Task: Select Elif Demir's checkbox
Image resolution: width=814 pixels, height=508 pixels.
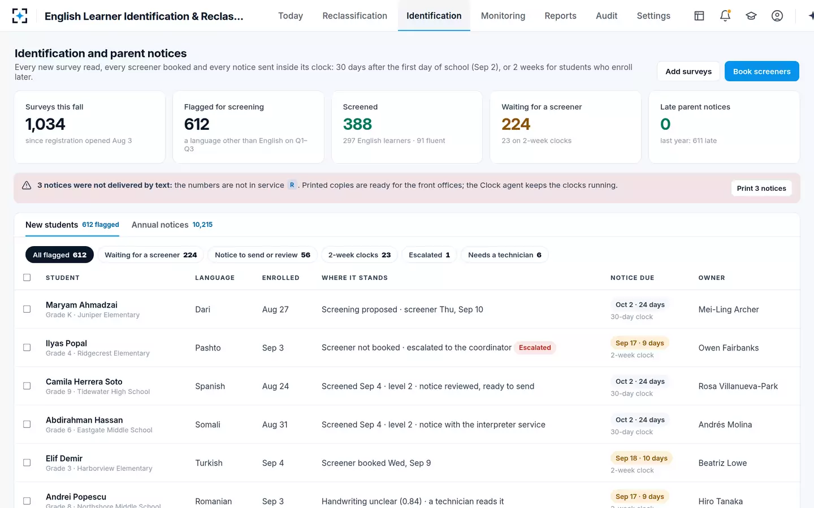Action: tap(27, 463)
